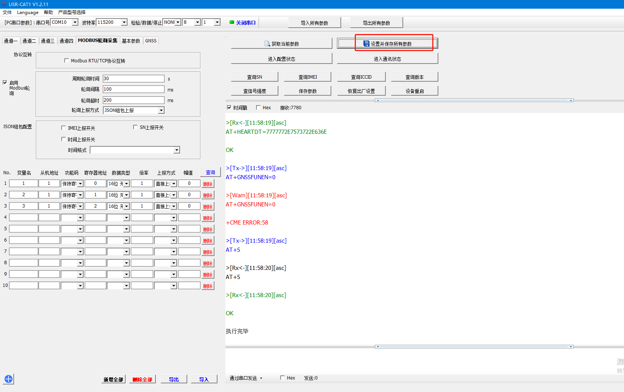Toggle the 时间戳 checkbox

click(229, 107)
